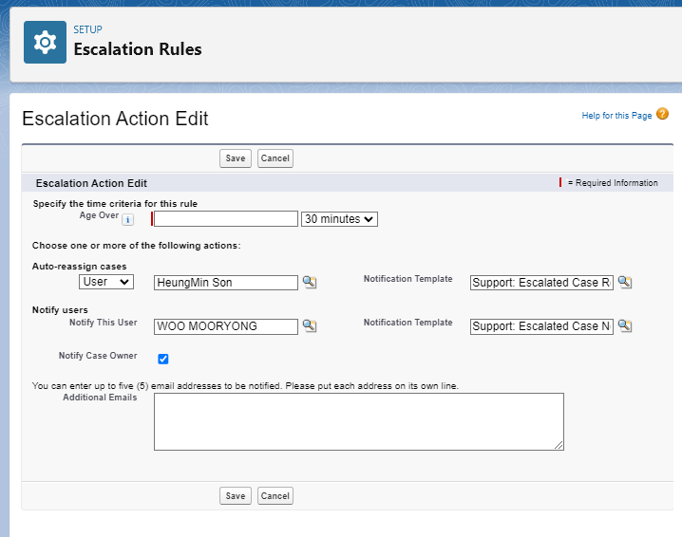682x537 pixels.
Task: Expand the 30 minutes dropdown
Action: 339,219
